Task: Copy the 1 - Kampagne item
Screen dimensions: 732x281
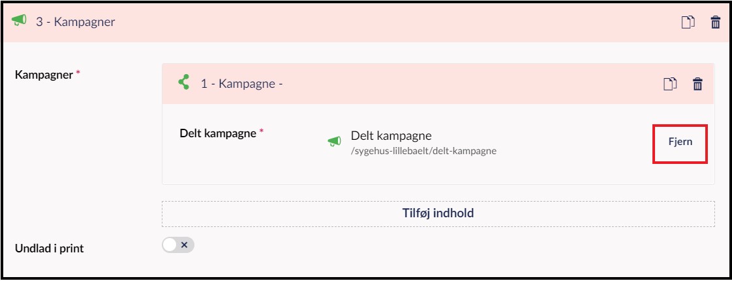Action: 670,84
